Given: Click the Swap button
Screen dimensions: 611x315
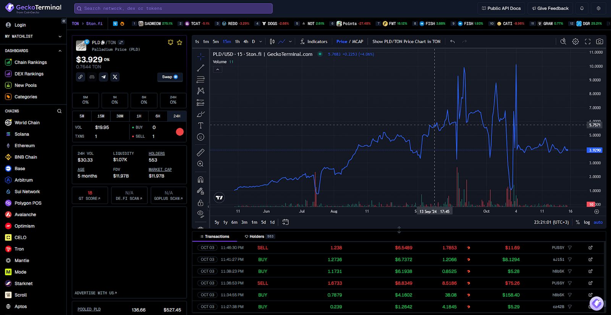Looking at the screenshot, I should [x=170, y=77].
